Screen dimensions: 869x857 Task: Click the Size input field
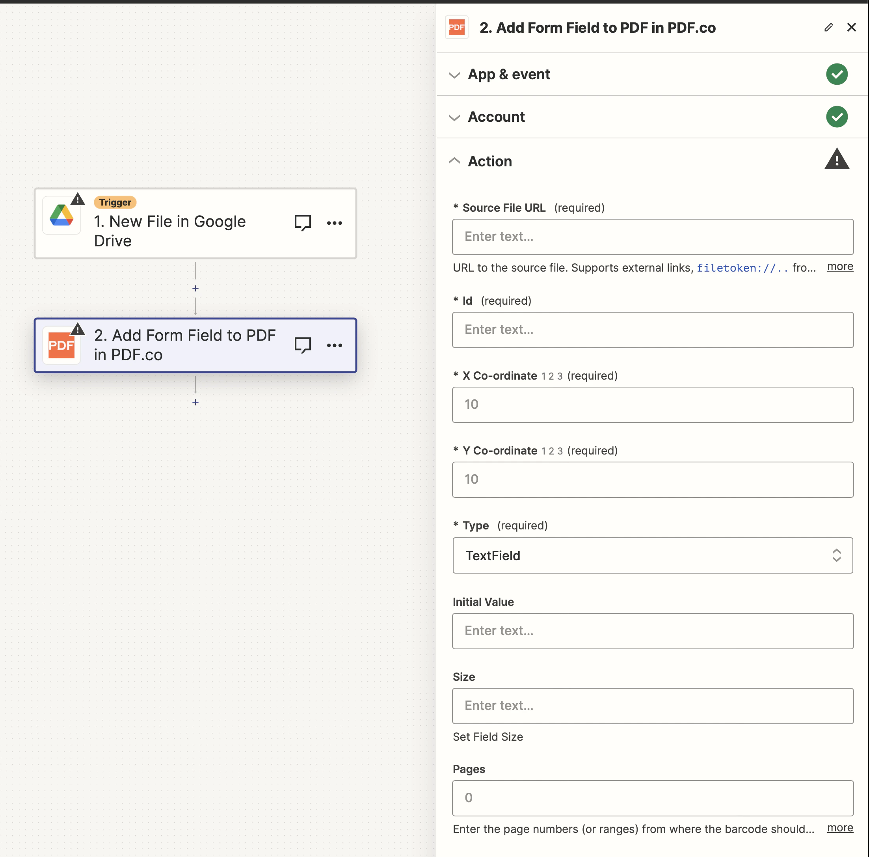(653, 706)
